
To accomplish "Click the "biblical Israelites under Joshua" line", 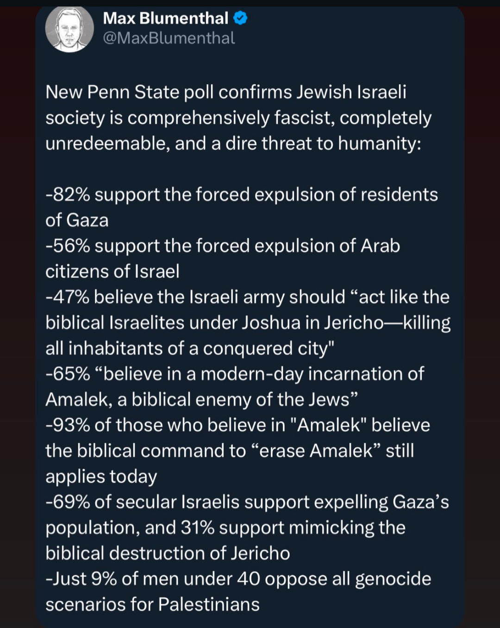I will tap(248, 323).
